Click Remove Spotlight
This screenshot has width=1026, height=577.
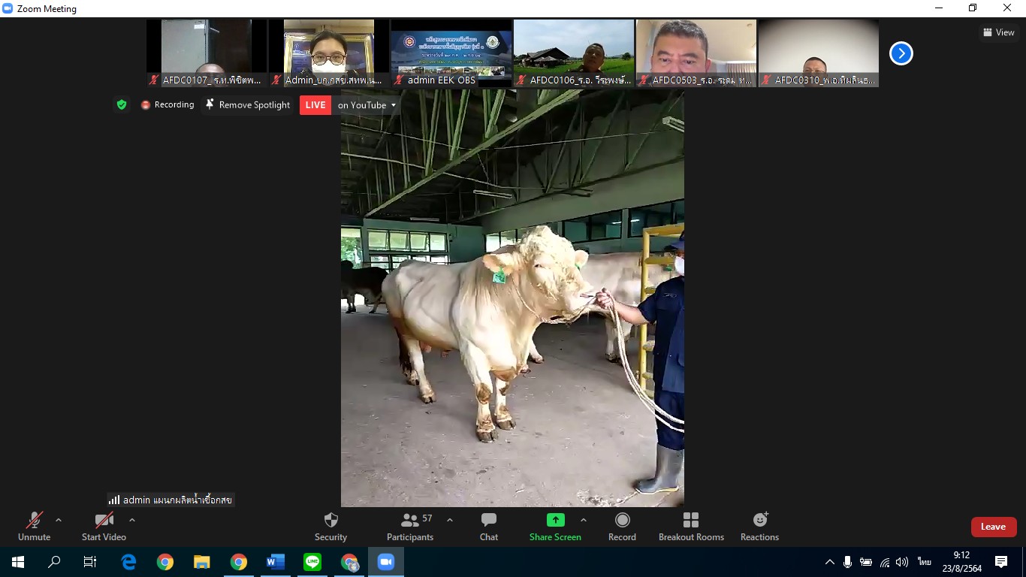click(x=247, y=104)
